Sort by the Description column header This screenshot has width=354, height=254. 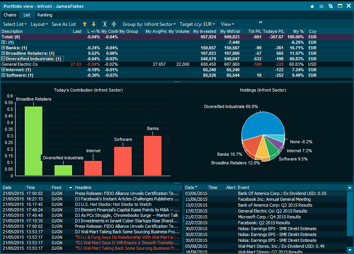33,31
